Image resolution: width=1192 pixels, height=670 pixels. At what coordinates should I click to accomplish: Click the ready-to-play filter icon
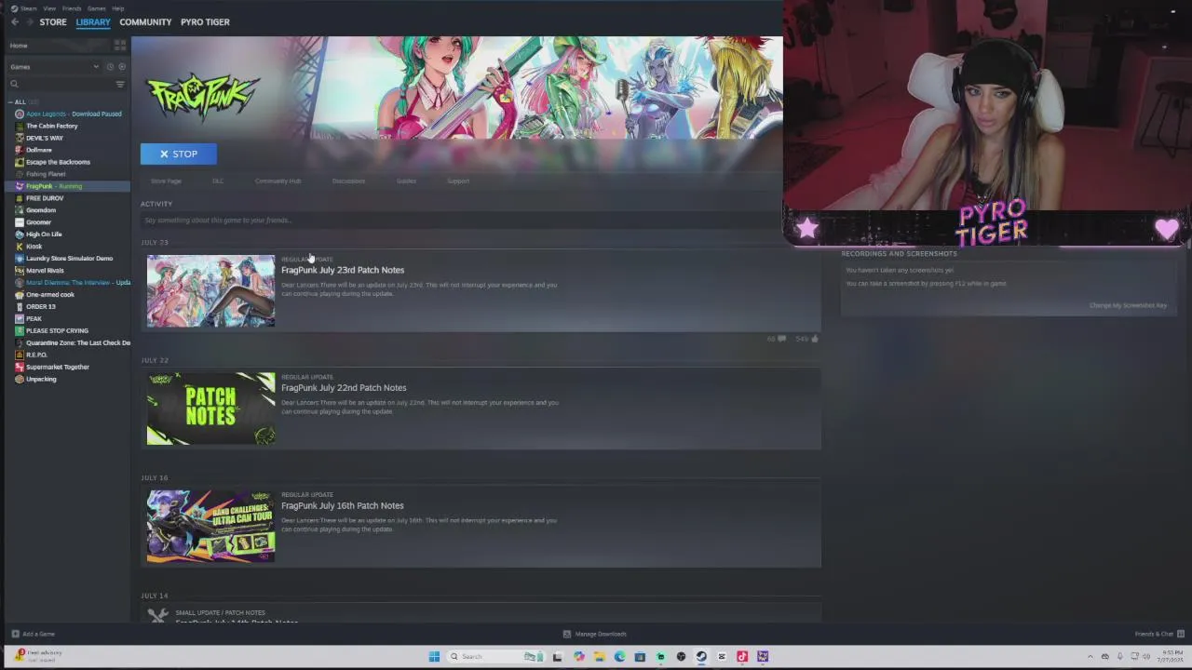point(122,67)
